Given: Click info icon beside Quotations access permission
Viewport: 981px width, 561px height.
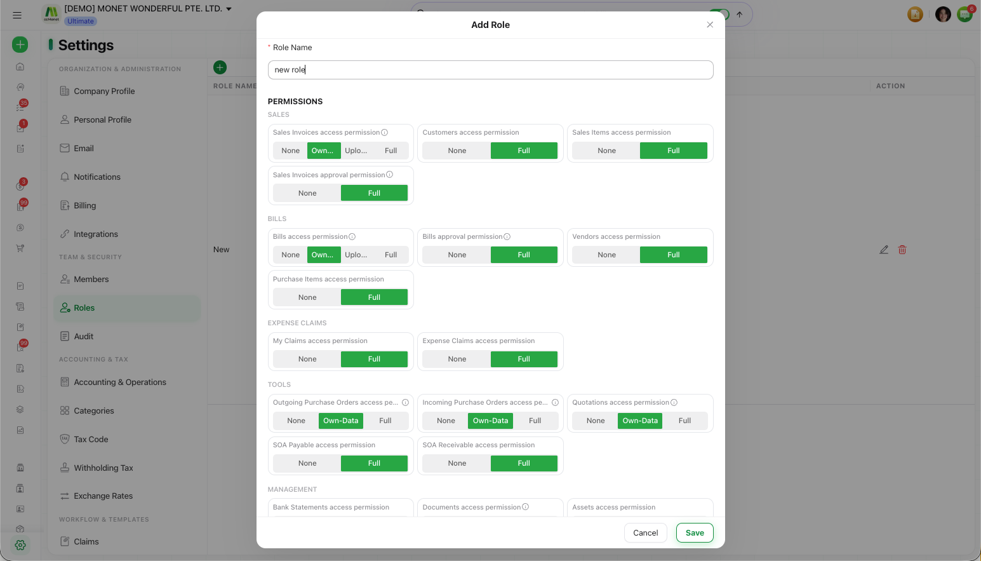Looking at the screenshot, I should point(674,402).
